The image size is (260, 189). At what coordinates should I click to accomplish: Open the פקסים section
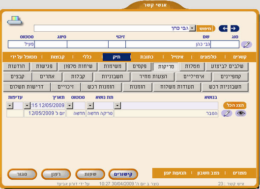[x=140, y=67]
